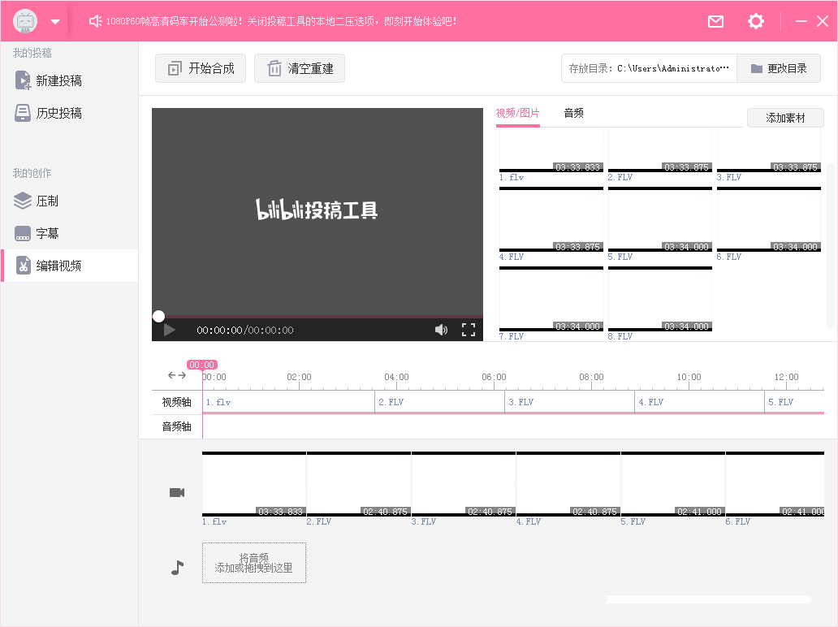This screenshot has height=627, width=838.
Task: Open 历史投稿 in sidebar
Action: click(x=70, y=113)
